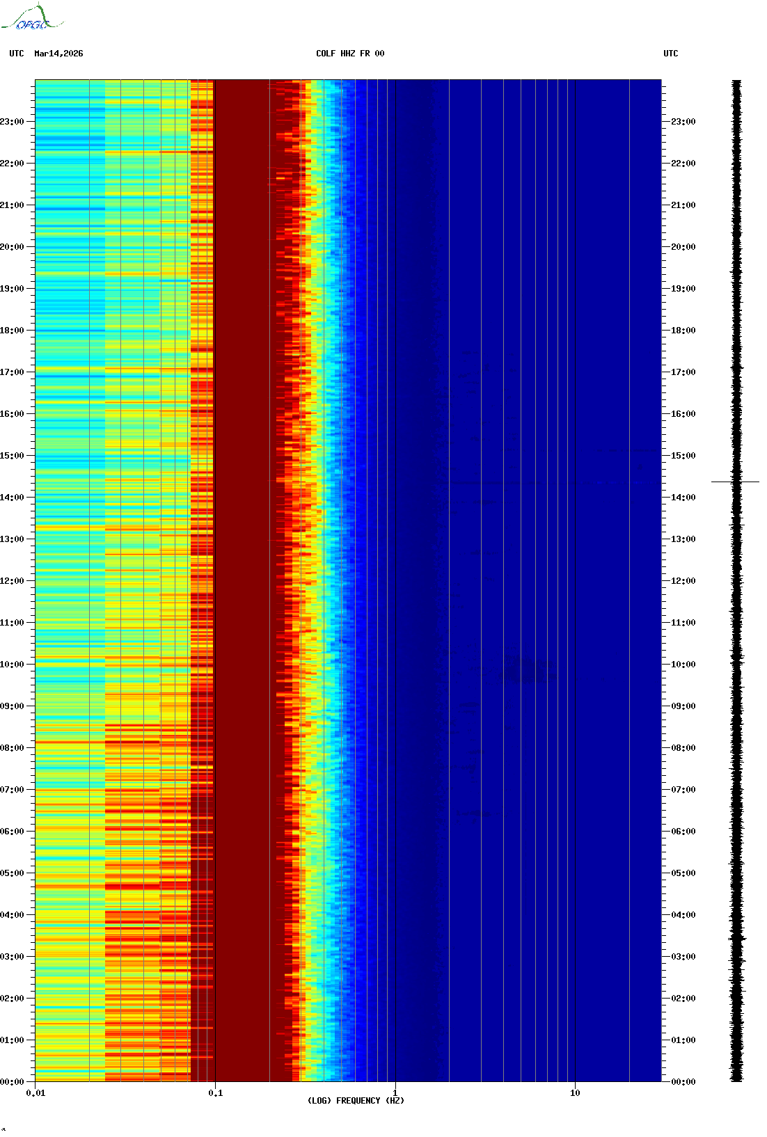Image resolution: width=767 pixels, height=1137 pixels.
Task: Click the Mar14,2026 date label
Action: click(58, 54)
